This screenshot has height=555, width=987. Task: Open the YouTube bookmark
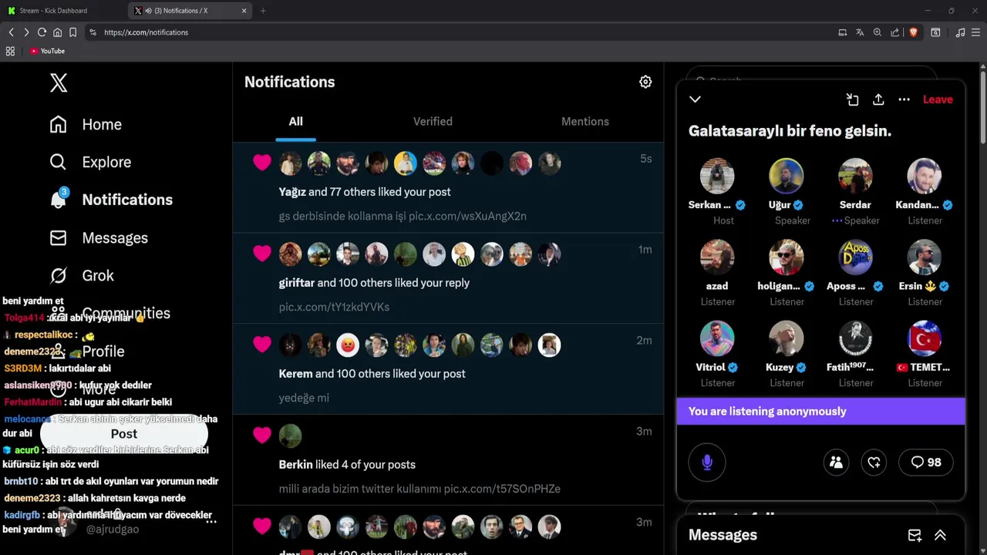[x=47, y=51]
